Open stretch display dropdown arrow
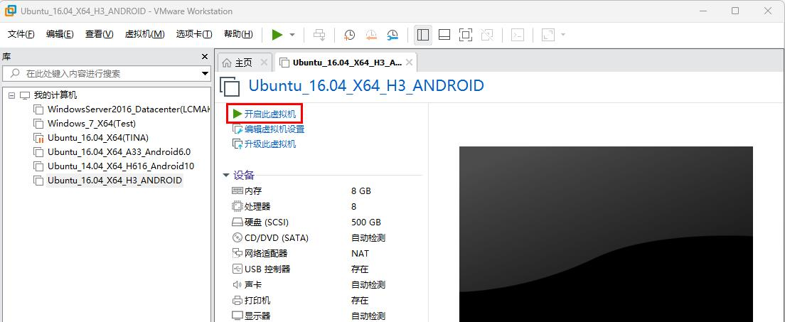 [x=563, y=35]
